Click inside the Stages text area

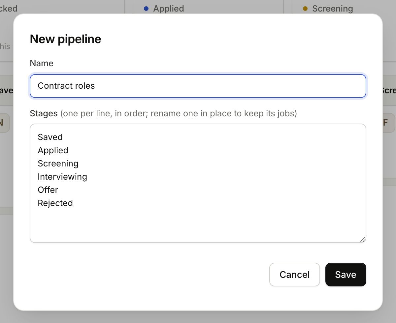click(198, 183)
